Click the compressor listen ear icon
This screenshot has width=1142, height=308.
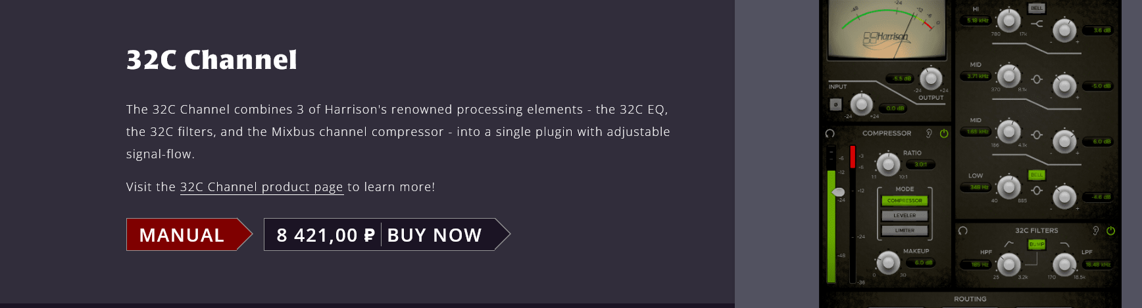click(929, 133)
